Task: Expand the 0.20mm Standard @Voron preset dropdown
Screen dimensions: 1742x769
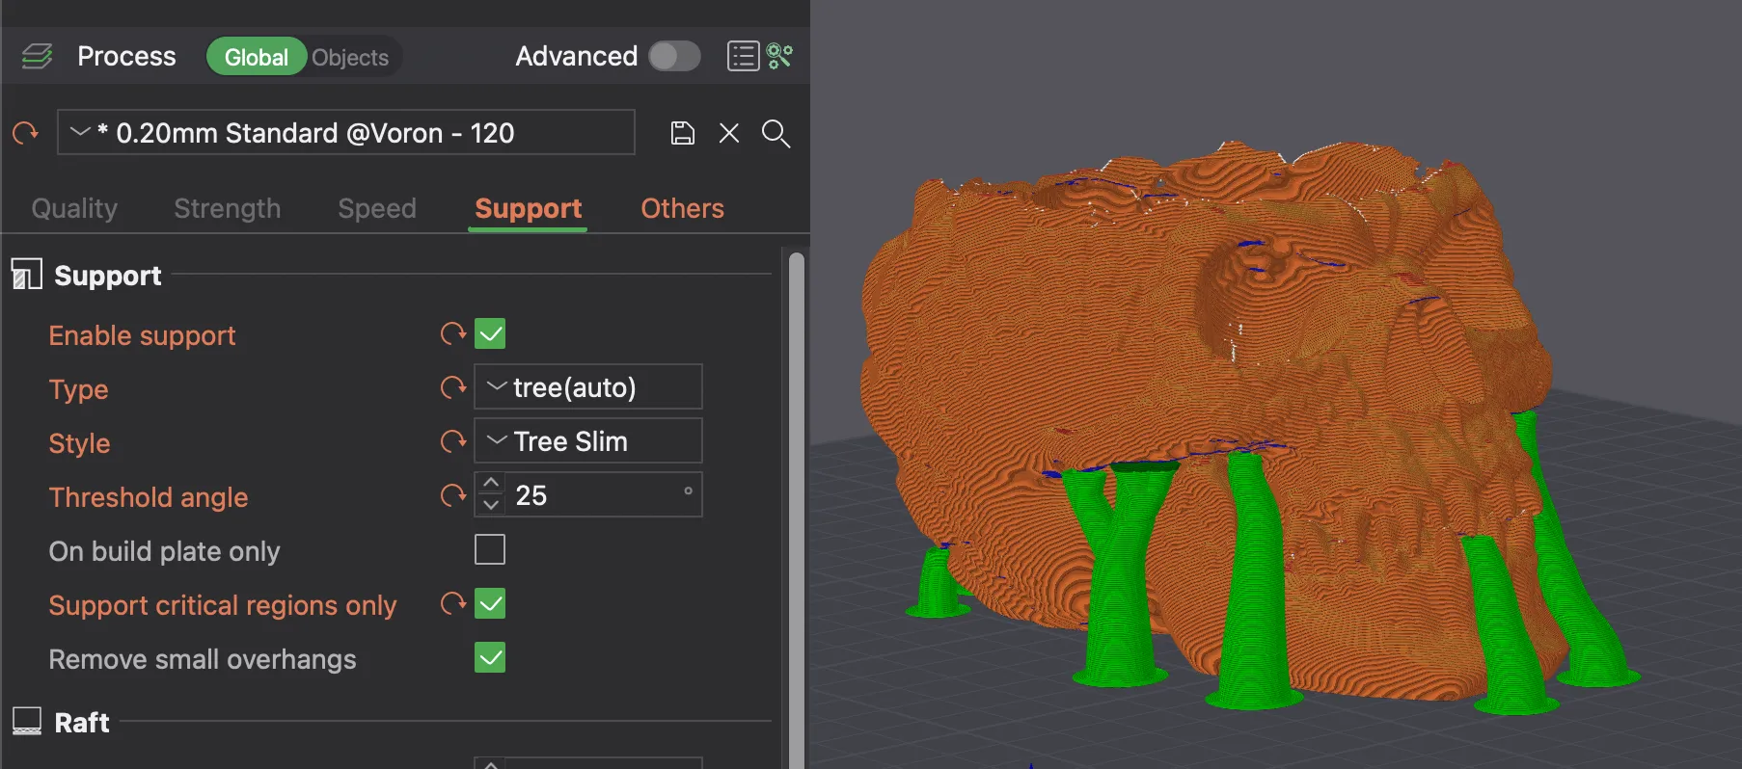Action: point(345,133)
